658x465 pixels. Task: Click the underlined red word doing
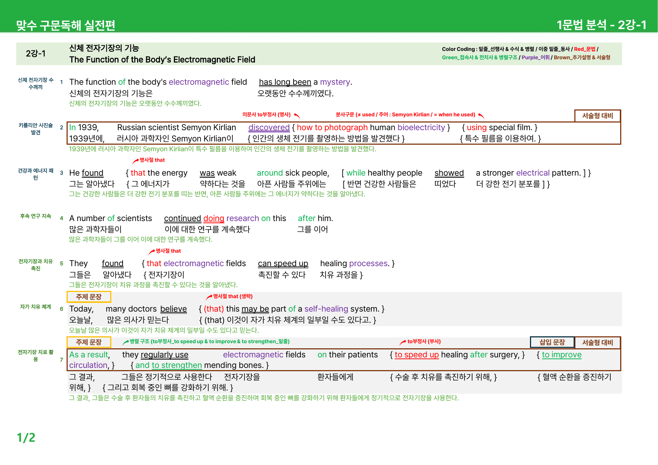point(214,219)
